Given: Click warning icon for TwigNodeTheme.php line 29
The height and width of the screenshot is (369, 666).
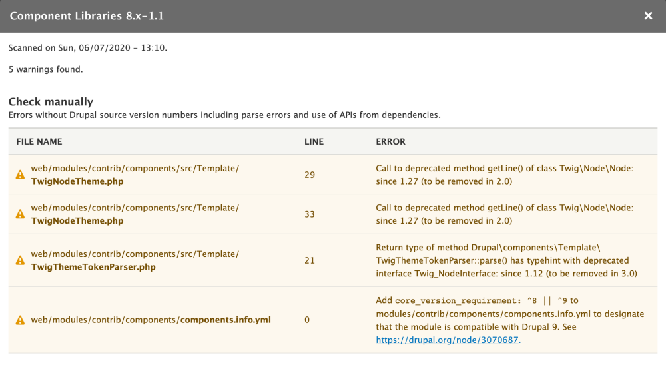Looking at the screenshot, I should click(20, 175).
